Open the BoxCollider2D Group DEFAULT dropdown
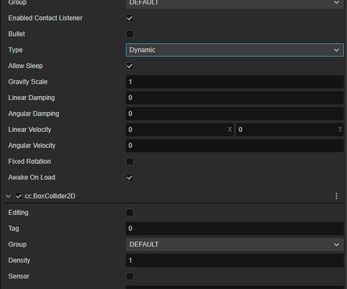The image size is (347, 289). coord(234,245)
